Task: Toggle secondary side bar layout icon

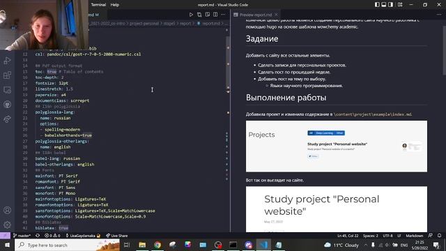Action: point(390,5)
